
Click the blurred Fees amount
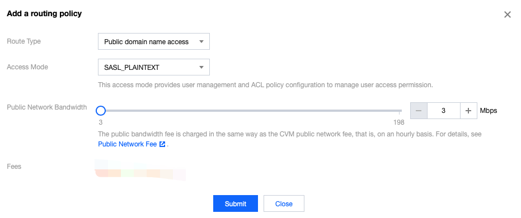(x=140, y=169)
